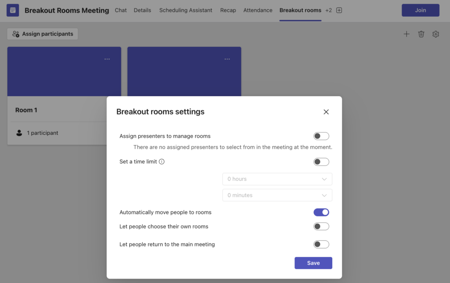This screenshot has height=283, width=450.
Task: Open the Scheduling Assistant tab
Action: [185, 10]
